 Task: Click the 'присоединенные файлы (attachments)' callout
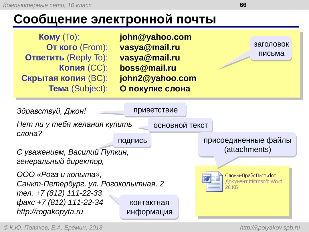(x=247, y=145)
